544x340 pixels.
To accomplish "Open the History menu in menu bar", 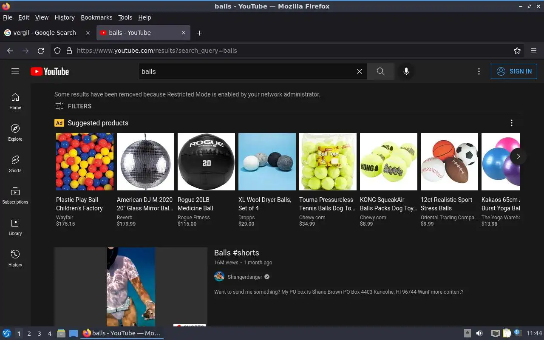I will point(65,17).
